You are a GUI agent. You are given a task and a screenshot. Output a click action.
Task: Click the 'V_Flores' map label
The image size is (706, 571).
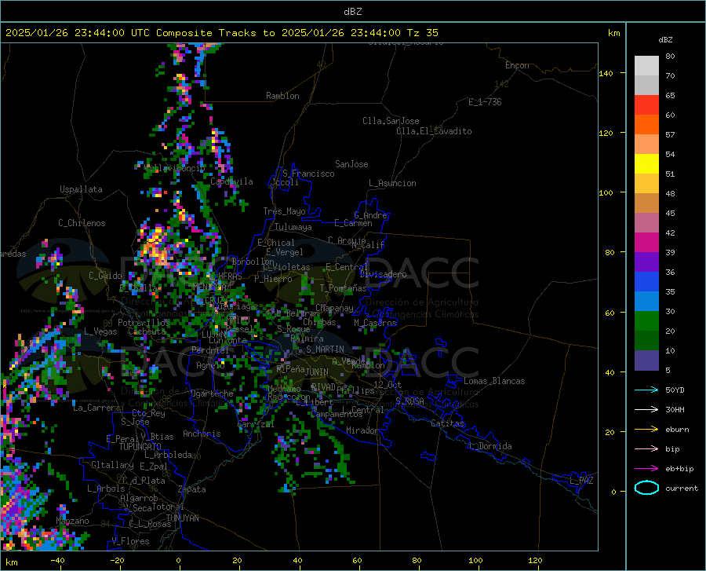click(x=130, y=541)
